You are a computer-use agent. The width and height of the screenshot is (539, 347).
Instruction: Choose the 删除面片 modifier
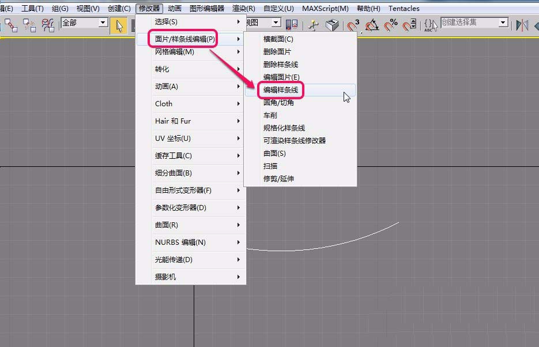pos(300,51)
